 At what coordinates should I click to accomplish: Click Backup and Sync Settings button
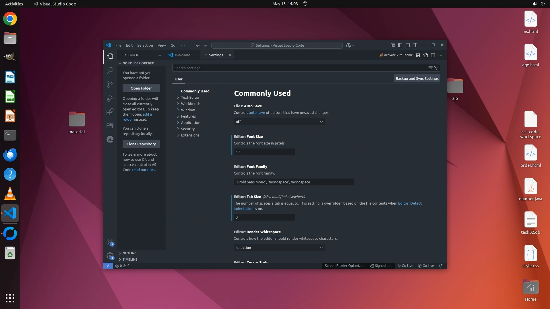[x=417, y=79]
